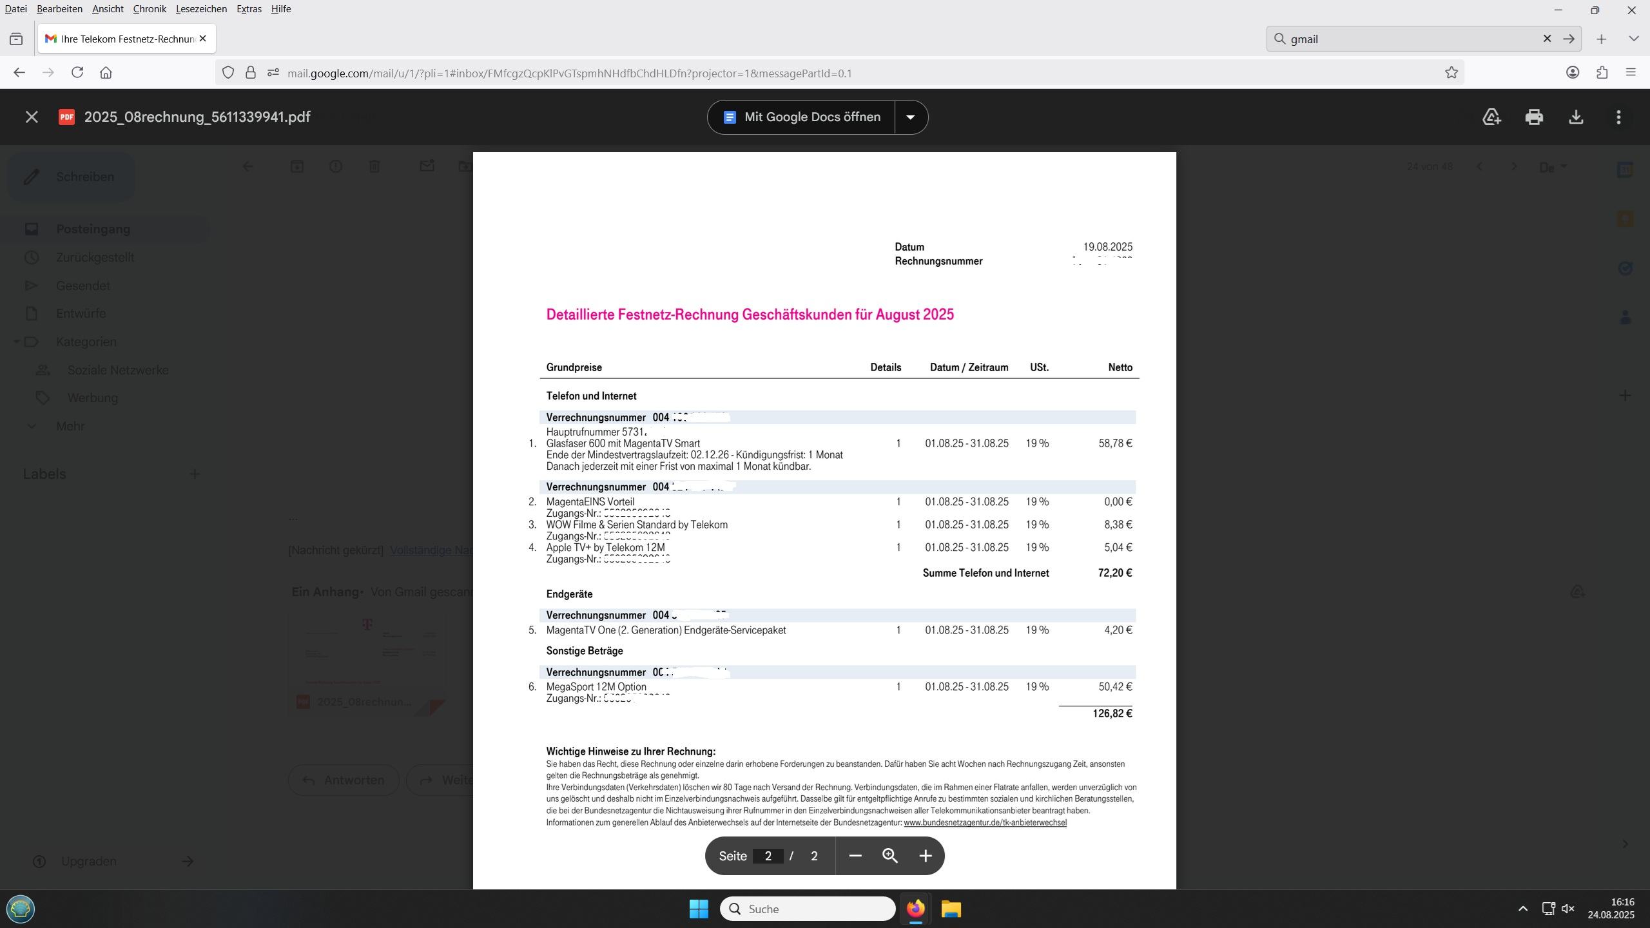Expand the list-all-tabs chevron

[1633, 39]
